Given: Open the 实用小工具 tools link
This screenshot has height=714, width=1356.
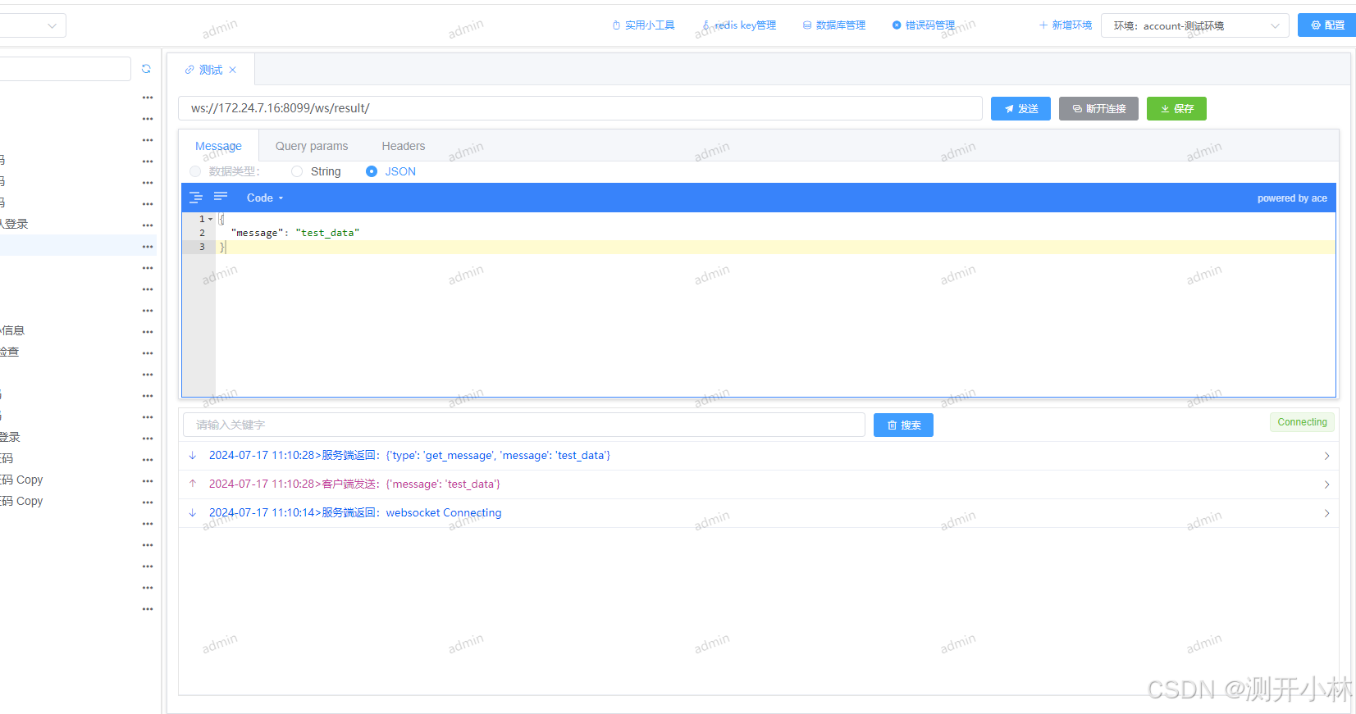Looking at the screenshot, I should click(x=643, y=25).
